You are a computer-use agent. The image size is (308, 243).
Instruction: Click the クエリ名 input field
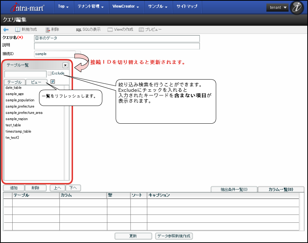[117, 38]
